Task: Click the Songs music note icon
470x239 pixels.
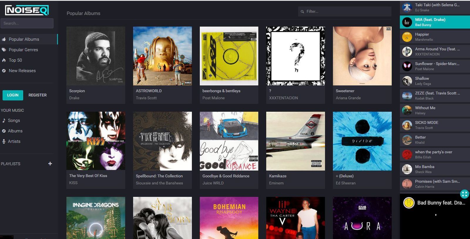Action: [x=4, y=120]
